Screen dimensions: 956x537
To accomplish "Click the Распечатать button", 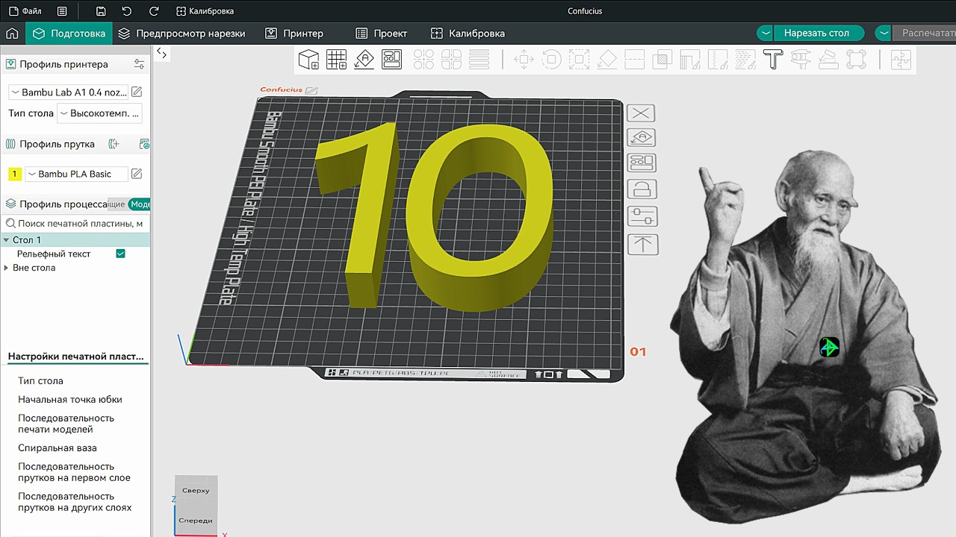I will [924, 33].
